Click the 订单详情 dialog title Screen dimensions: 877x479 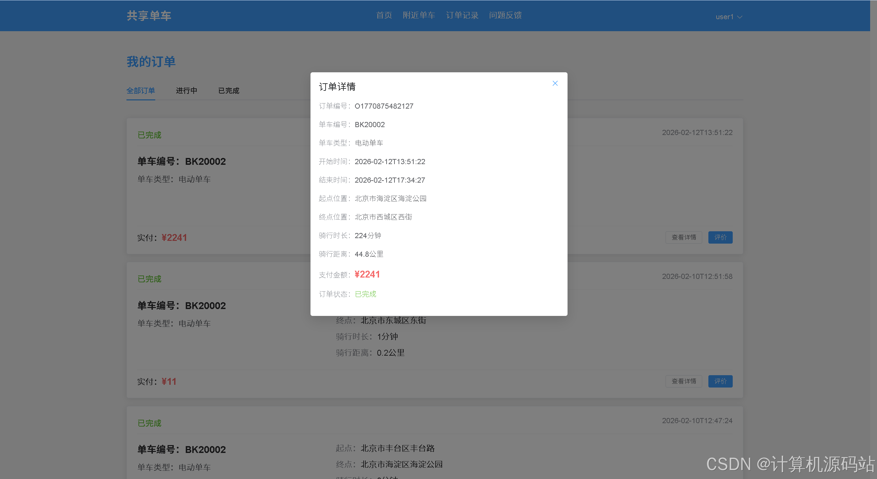pos(337,87)
